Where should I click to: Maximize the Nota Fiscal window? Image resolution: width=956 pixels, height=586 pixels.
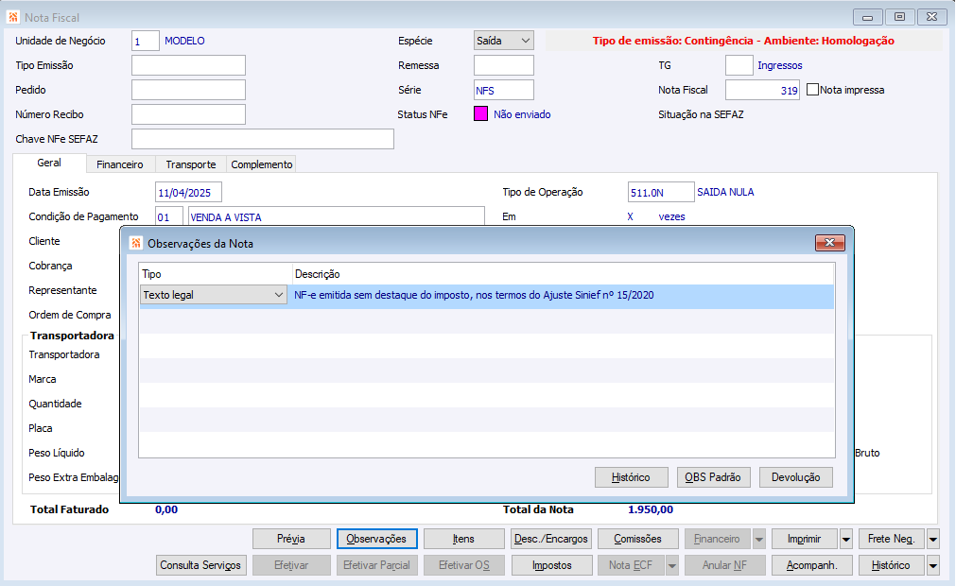[899, 17]
